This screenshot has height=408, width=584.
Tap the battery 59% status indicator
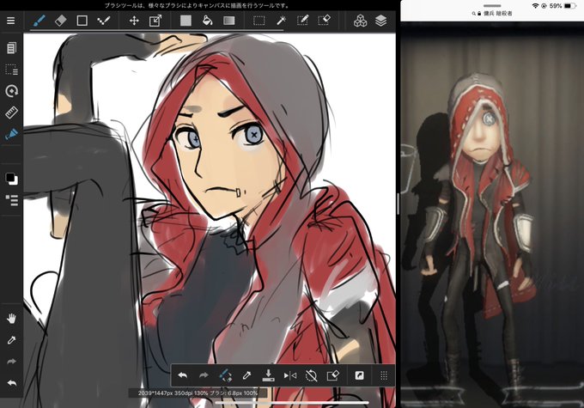click(x=563, y=6)
